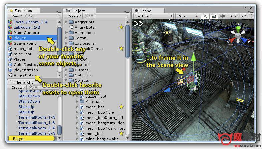Screen dimensions: 262x149
Task: Expand mech_bot@turn_righ asset
Action: [77, 123]
